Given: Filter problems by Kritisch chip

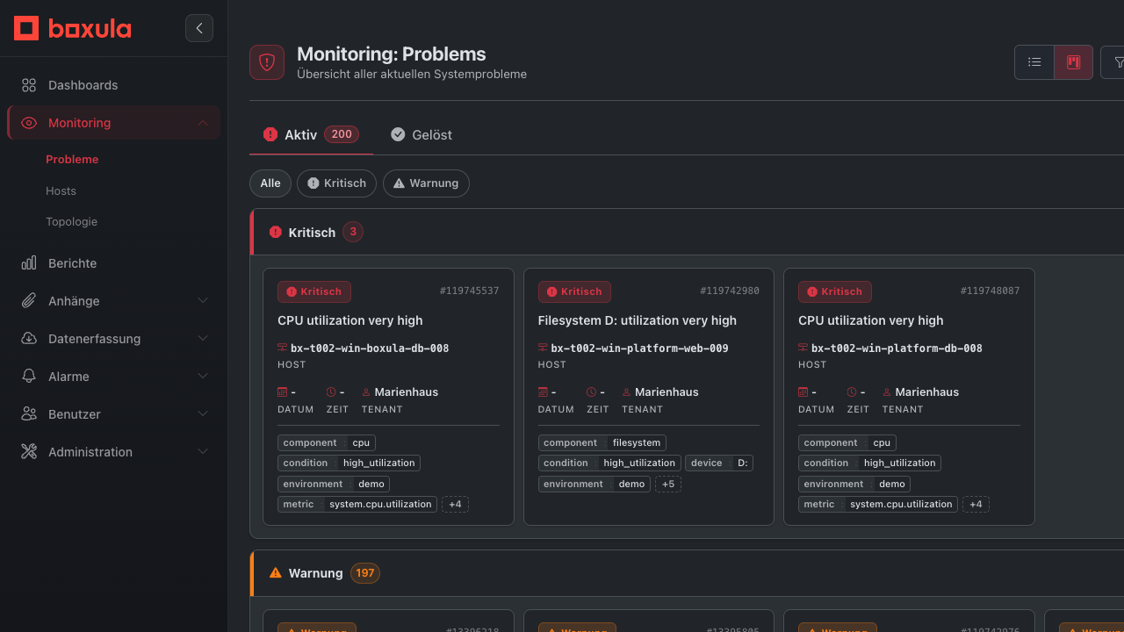Looking at the screenshot, I should [336, 183].
